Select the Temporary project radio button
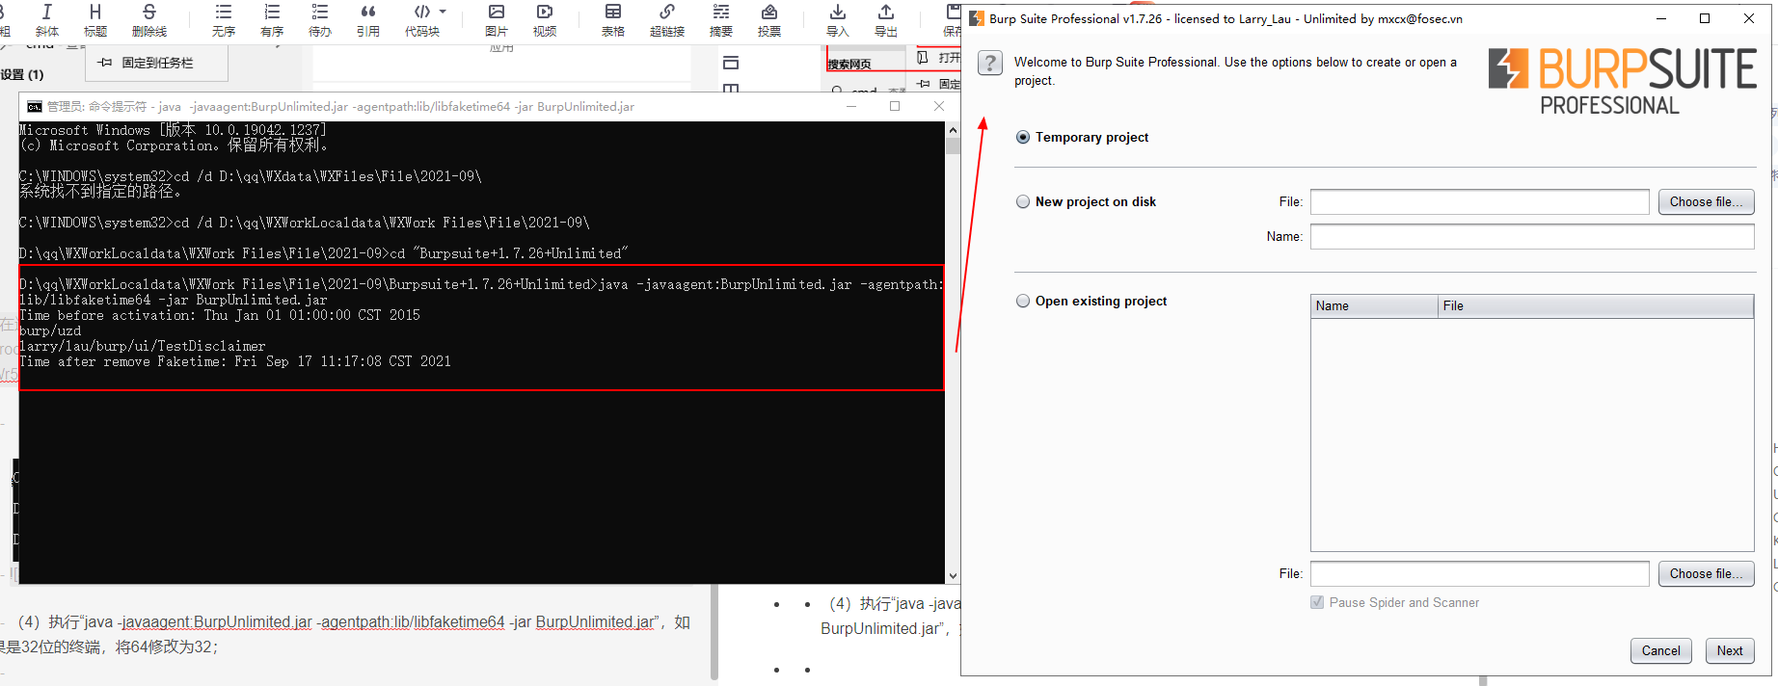Viewport: 1778px width, 686px height. coord(1023,137)
